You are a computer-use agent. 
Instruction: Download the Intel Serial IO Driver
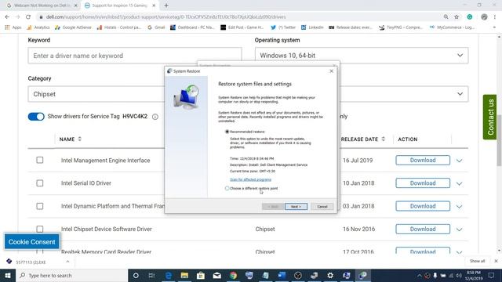pyautogui.click(x=423, y=183)
